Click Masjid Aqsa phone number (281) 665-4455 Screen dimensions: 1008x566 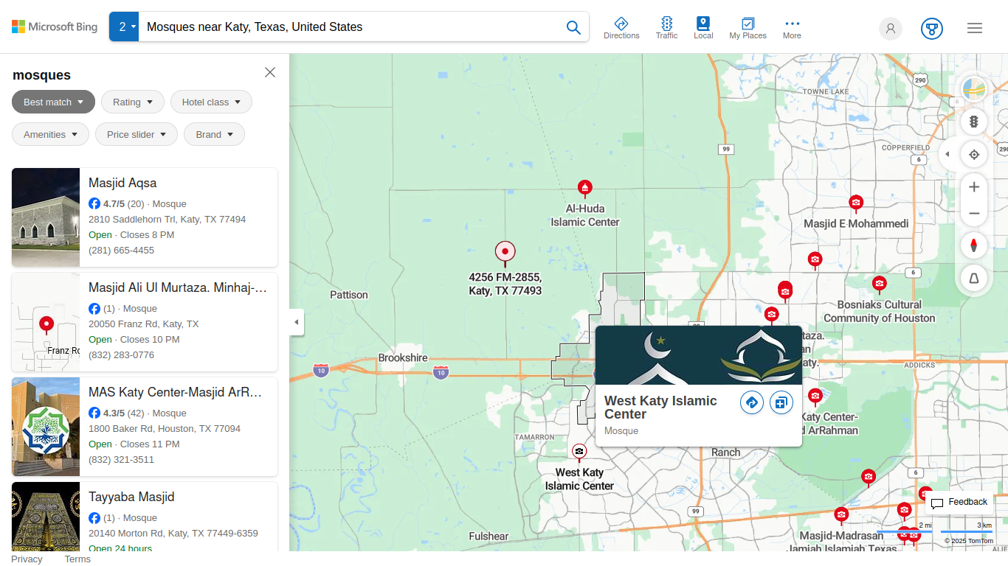pos(121,251)
